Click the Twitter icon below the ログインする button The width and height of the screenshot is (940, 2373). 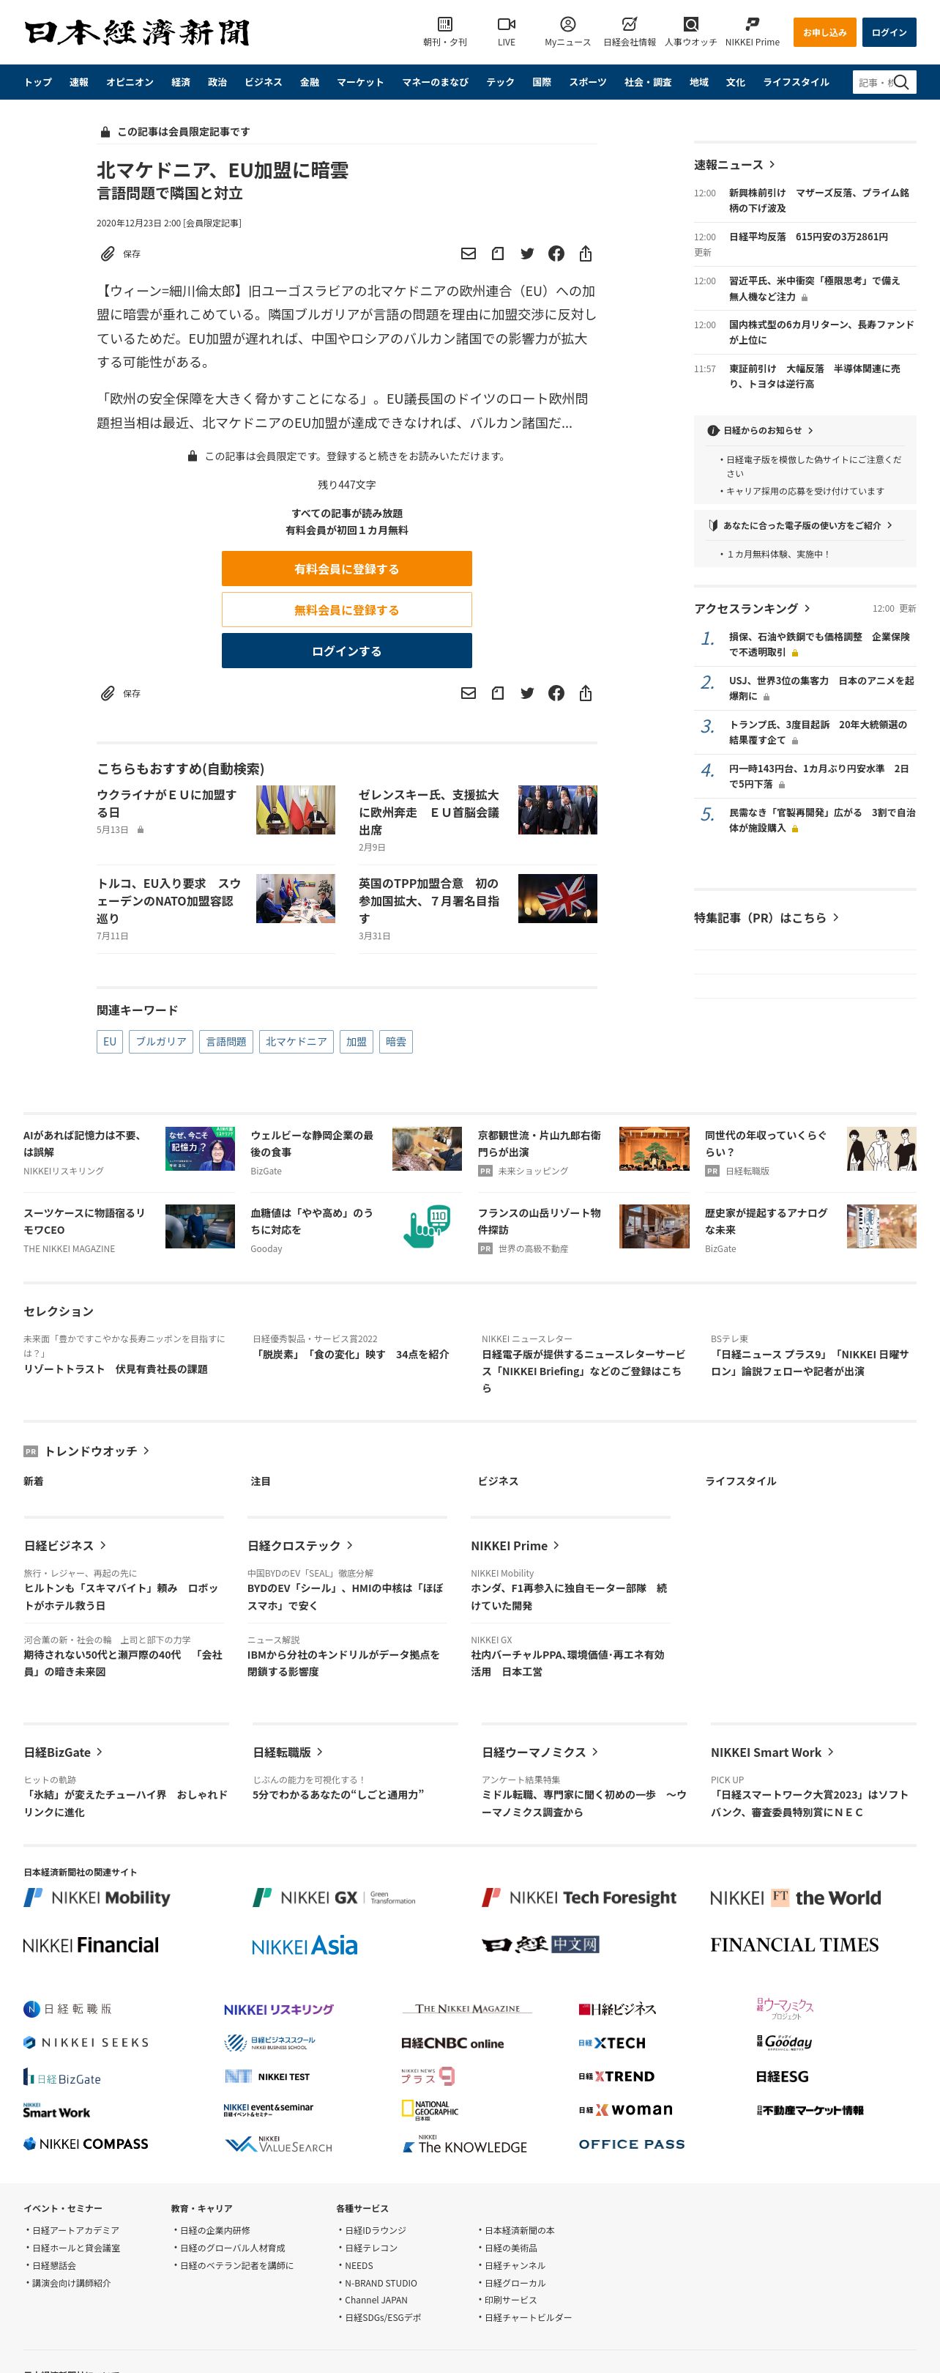526,693
